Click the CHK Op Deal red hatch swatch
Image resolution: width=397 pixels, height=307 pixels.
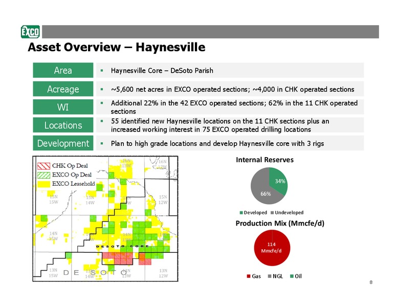click(43, 166)
